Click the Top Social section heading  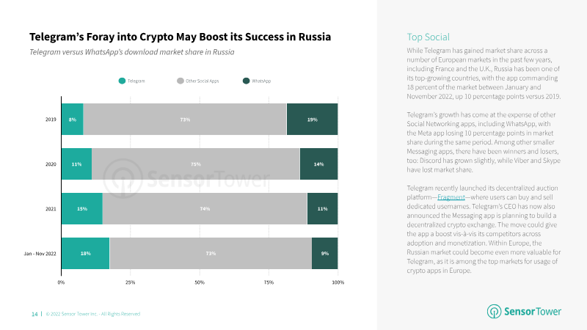click(x=428, y=37)
